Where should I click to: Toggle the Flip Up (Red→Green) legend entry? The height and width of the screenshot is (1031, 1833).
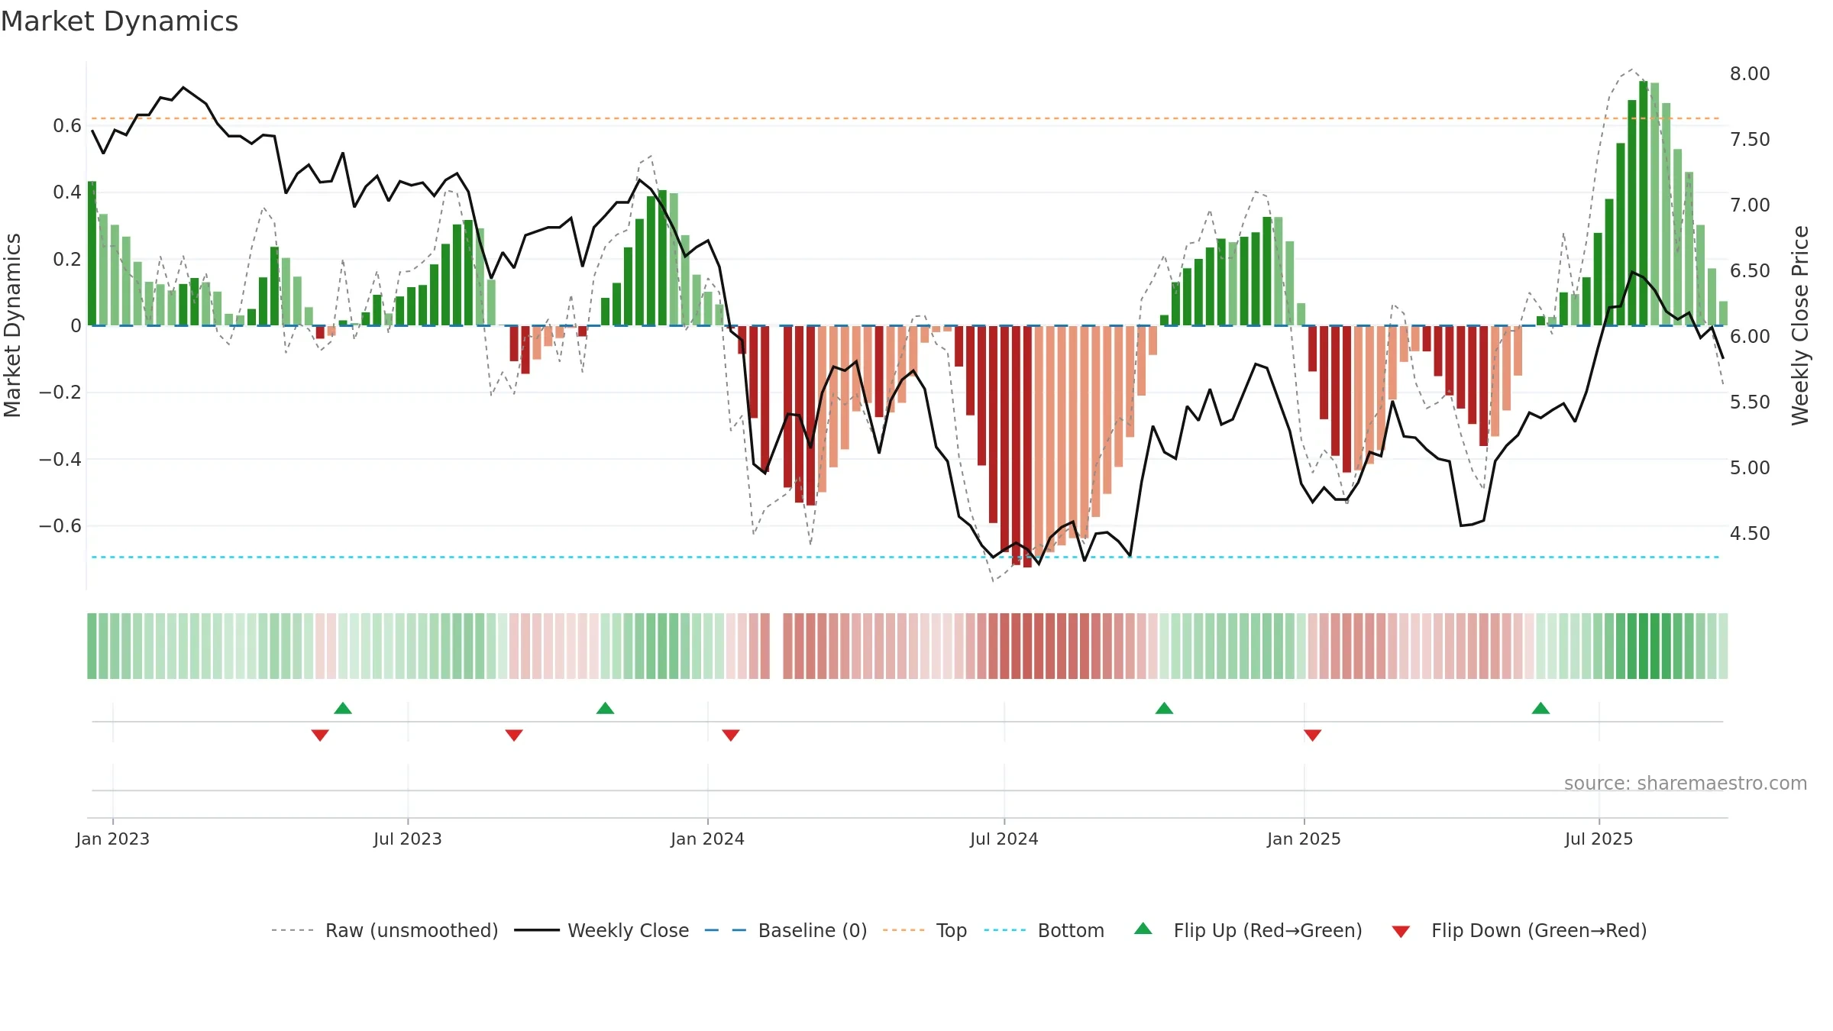point(1248,930)
